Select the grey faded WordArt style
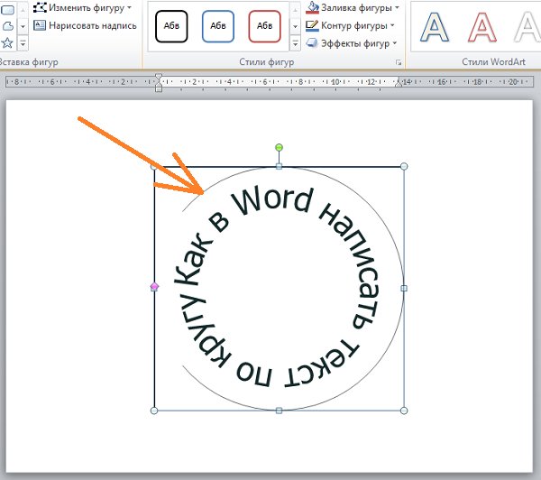 (527, 28)
